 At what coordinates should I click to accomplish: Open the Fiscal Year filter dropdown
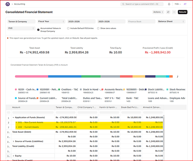[51, 22]
